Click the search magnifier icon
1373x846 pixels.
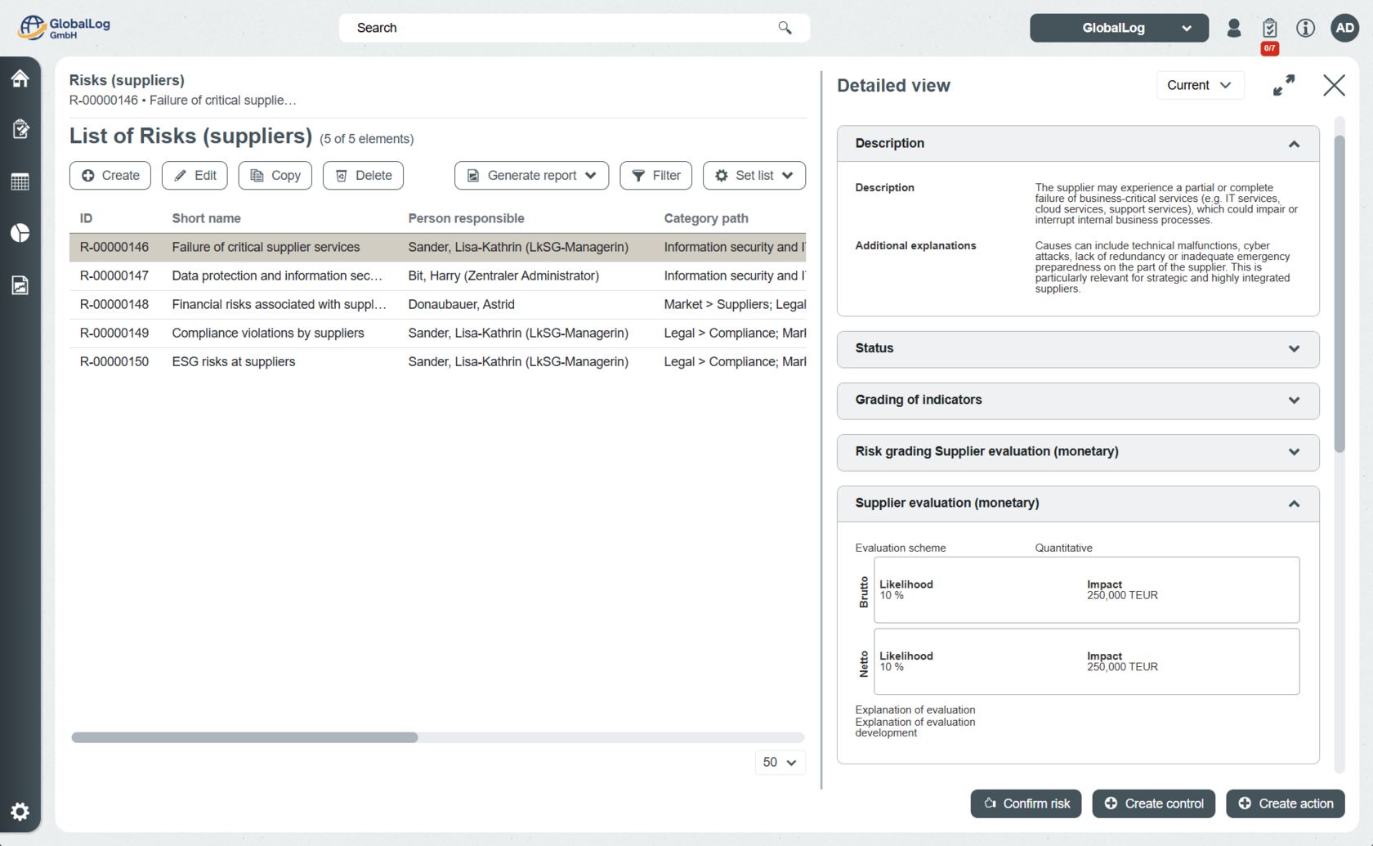[785, 28]
